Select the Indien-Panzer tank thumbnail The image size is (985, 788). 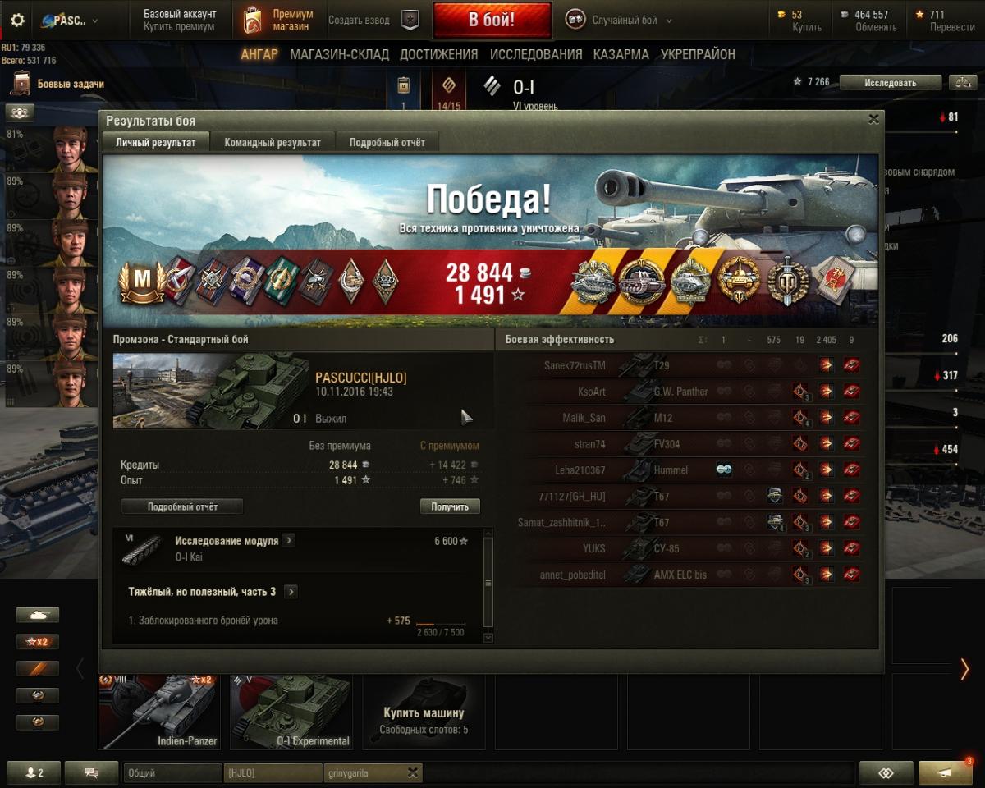(x=158, y=711)
